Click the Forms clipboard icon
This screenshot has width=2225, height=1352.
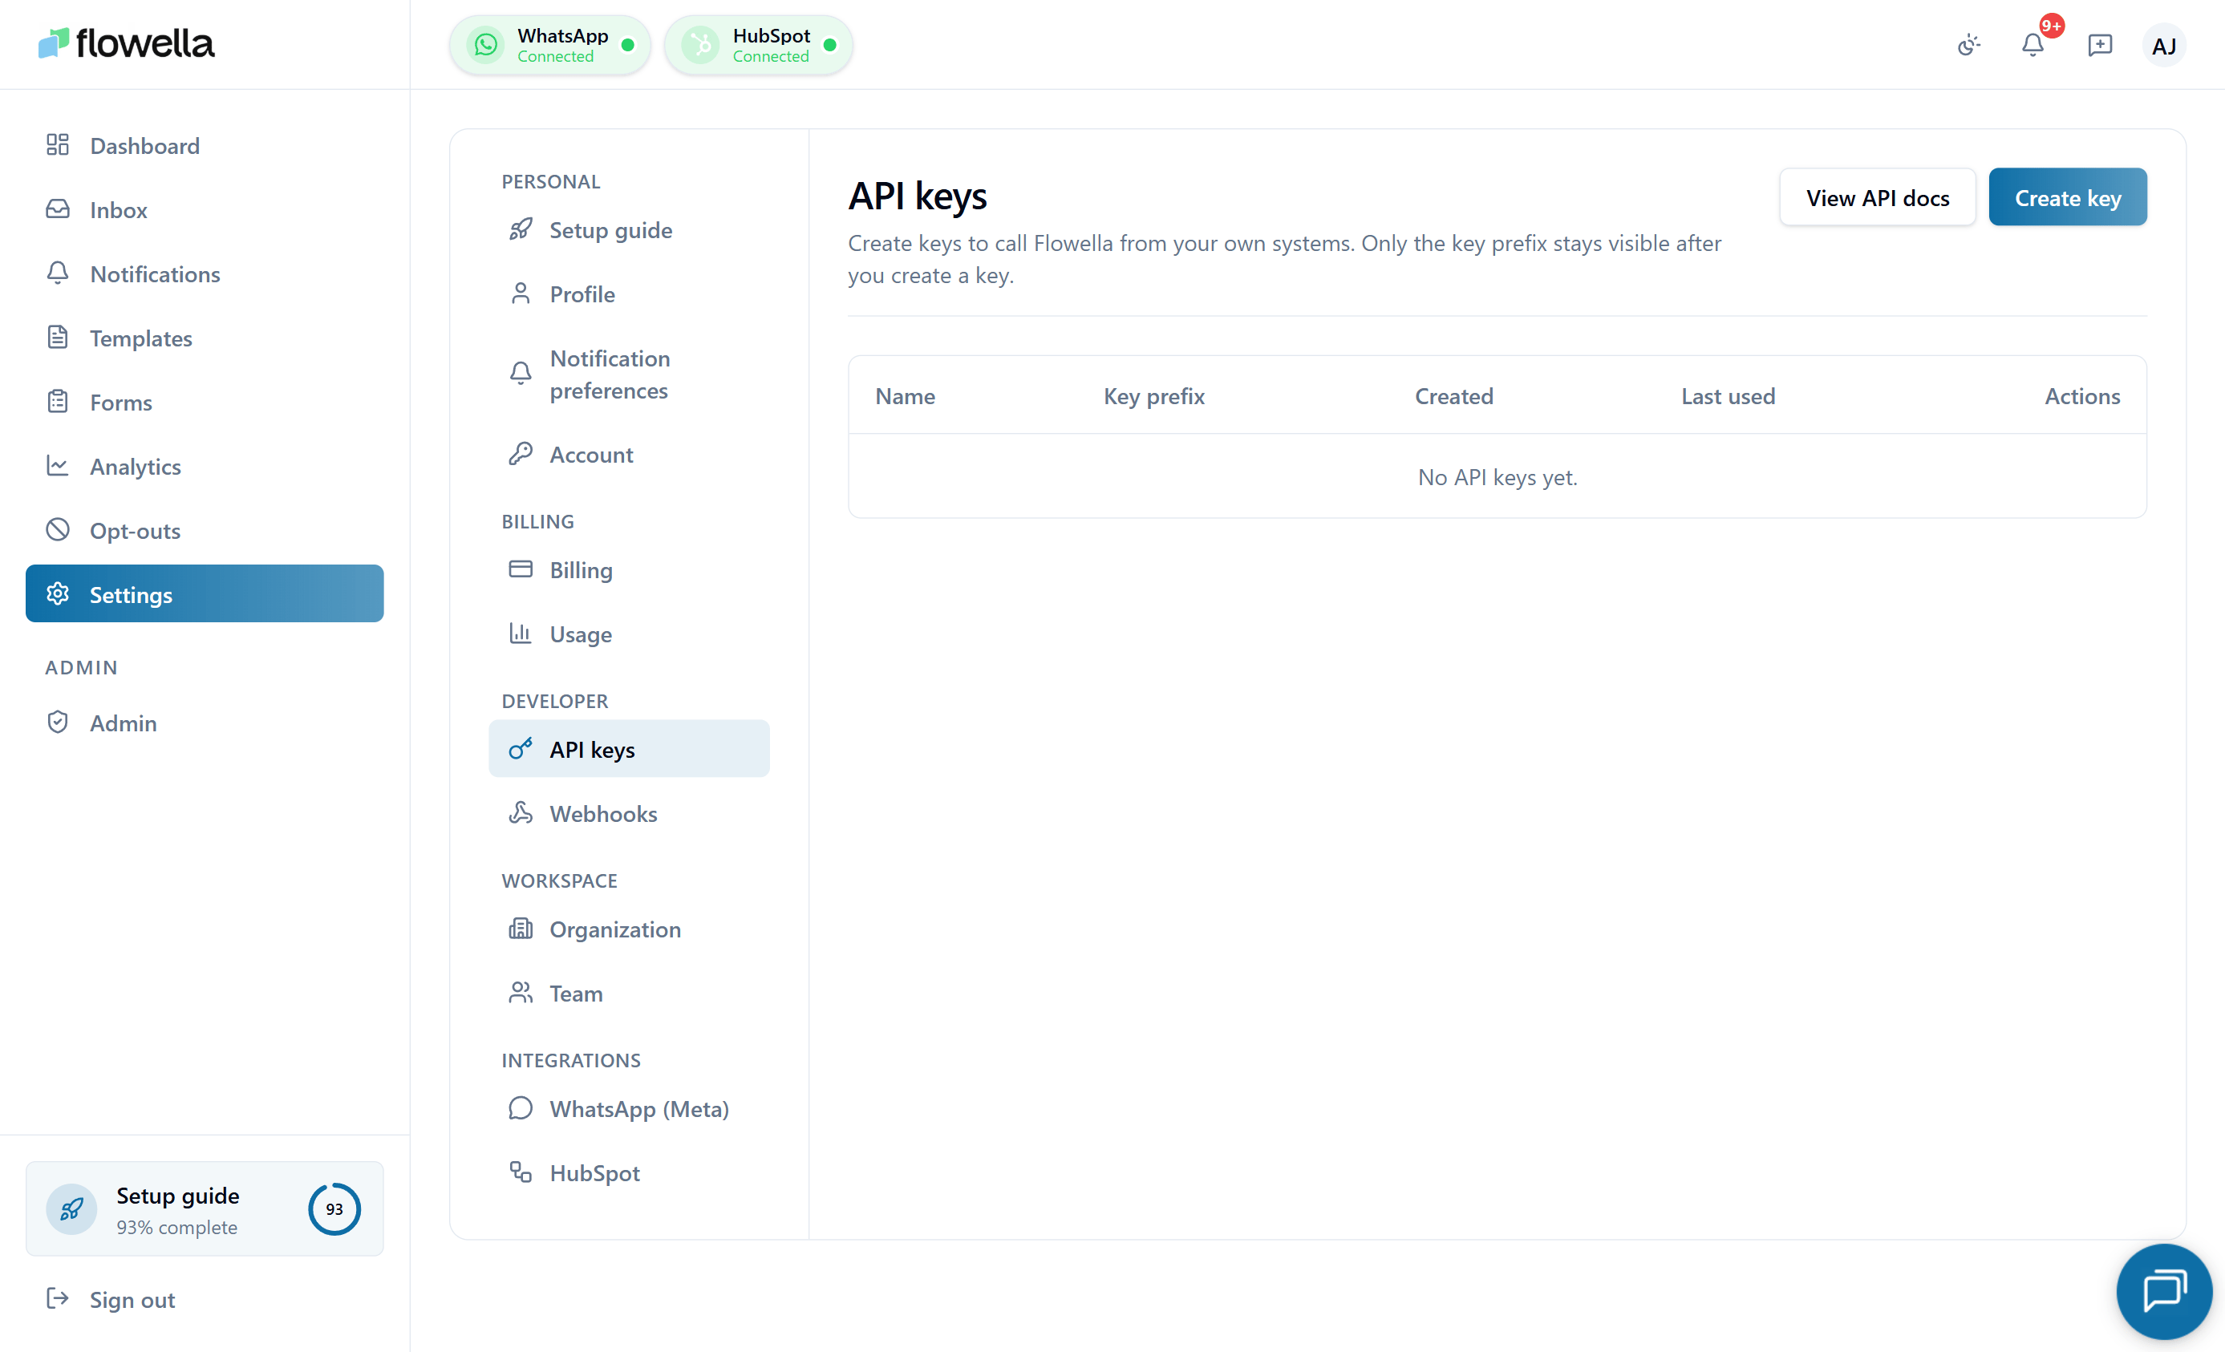(x=58, y=401)
